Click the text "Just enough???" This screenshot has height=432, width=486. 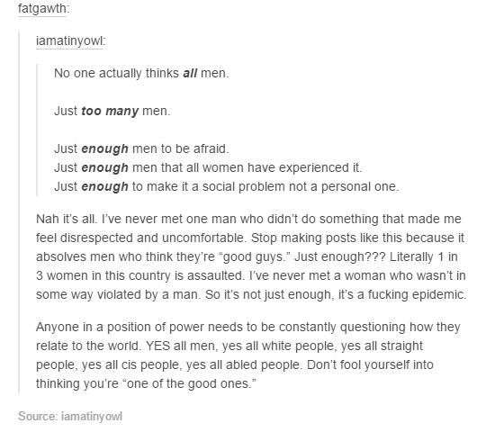340,256
